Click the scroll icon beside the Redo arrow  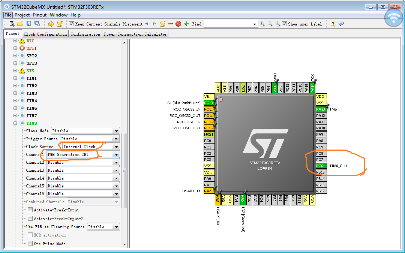[x=162, y=24]
